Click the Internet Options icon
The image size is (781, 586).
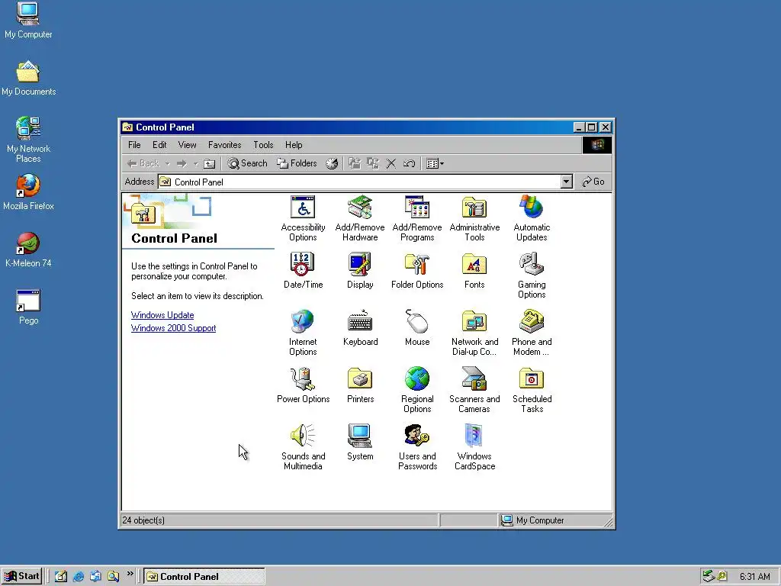click(x=303, y=333)
